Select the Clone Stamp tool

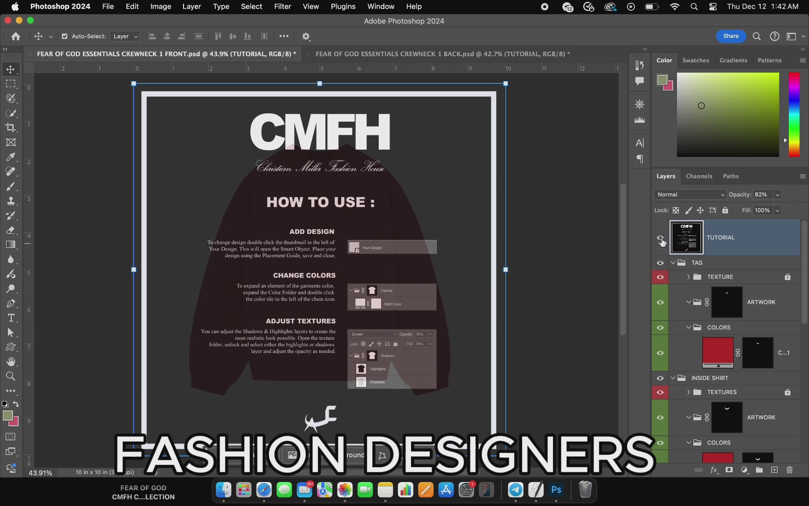point(10,201)
